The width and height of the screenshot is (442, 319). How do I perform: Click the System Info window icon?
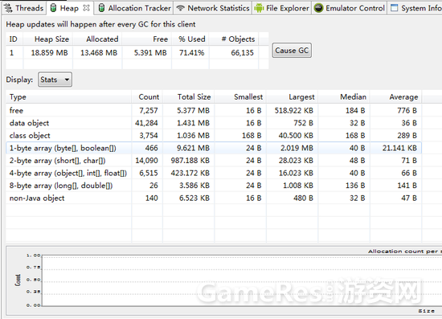pyautogui.click(x=395, y=8)
